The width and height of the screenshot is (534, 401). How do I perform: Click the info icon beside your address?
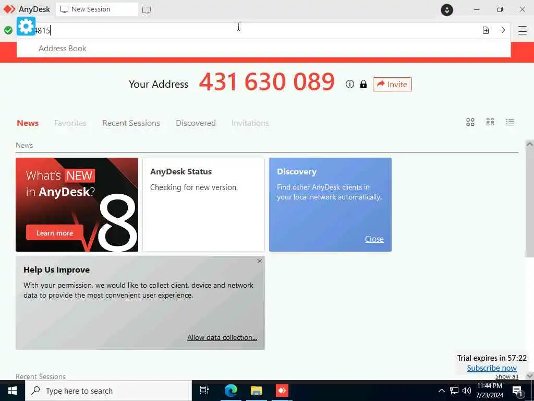(350, 84)
